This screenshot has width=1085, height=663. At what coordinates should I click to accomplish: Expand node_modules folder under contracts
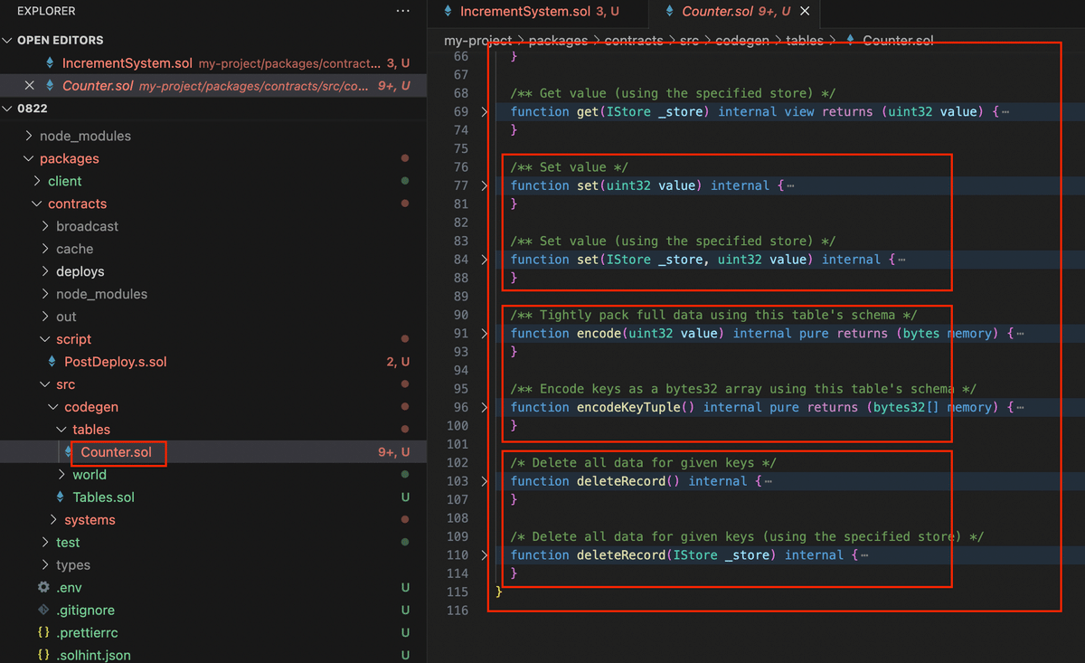[x=45, y=294]
